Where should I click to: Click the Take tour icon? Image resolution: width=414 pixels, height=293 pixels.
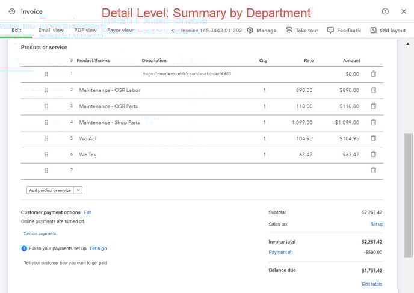[x=289, y=30]
